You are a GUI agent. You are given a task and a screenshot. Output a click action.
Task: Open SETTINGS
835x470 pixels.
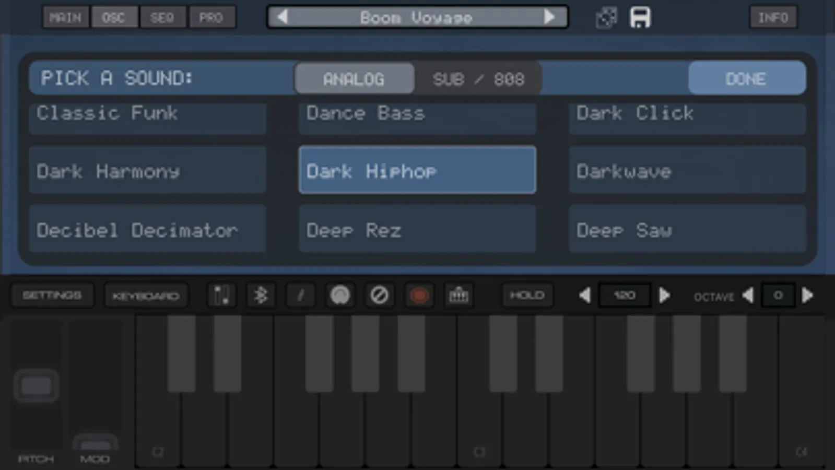(x=52, y=296)
